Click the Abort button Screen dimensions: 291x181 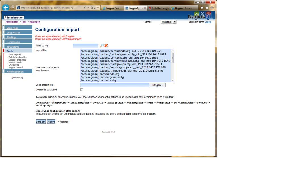click(x=51, y=122)
